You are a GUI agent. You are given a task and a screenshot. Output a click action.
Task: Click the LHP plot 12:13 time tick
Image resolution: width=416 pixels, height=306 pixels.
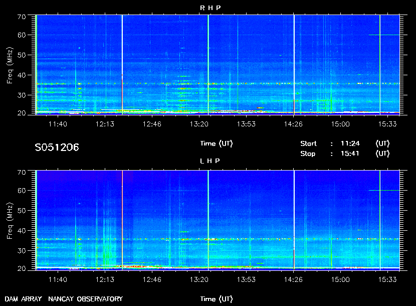coord(105,279)
